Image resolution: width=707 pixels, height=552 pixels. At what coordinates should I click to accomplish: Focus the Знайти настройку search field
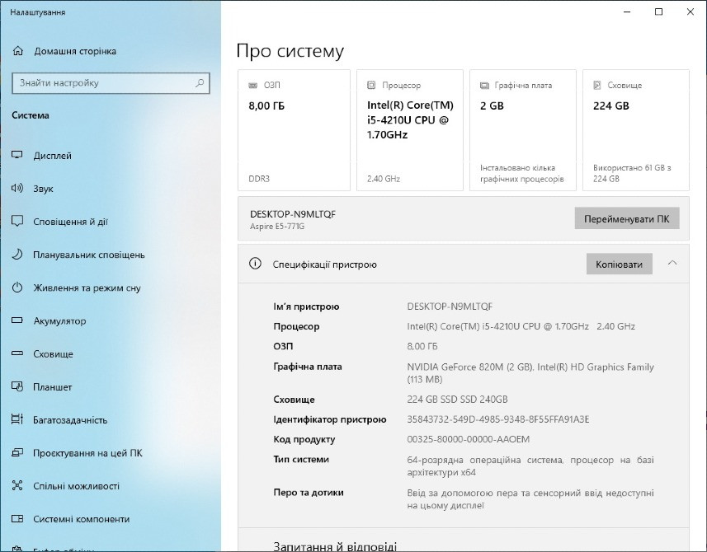point(111,83)
